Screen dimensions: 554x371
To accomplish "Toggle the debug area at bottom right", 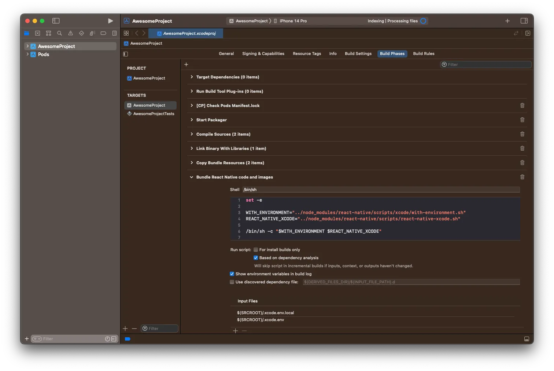I will coord(527,339).
